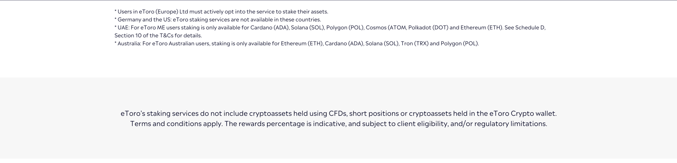The width and height of the screenshot is (677, 163).
Task: Click the Australia staking availability footnote
Action: pos(297,44)
